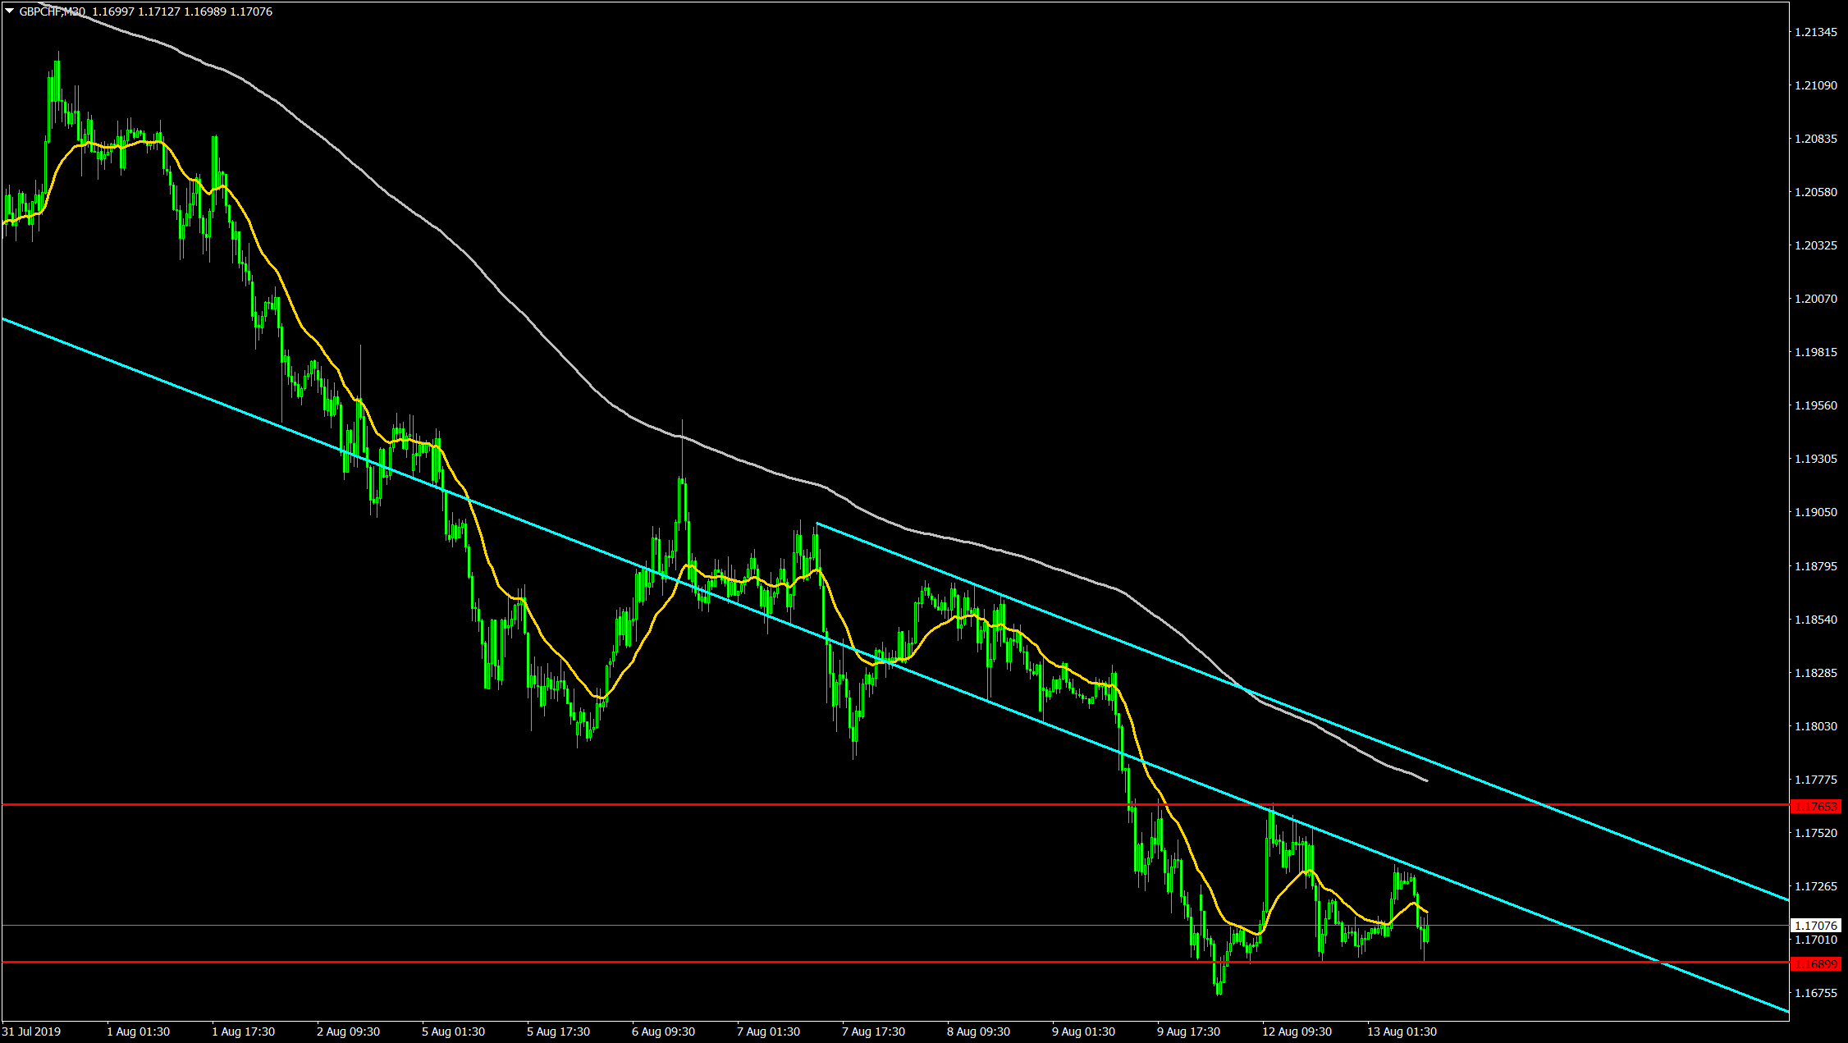Viewport: 1848px width, 1043px height.
Task: Click the 9 Aug 17:30 time label
Action: pyautogui.click(x=1188, y=1032)
